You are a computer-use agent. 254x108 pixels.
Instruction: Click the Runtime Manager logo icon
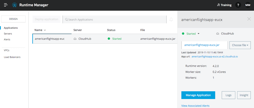click(14, 5)
